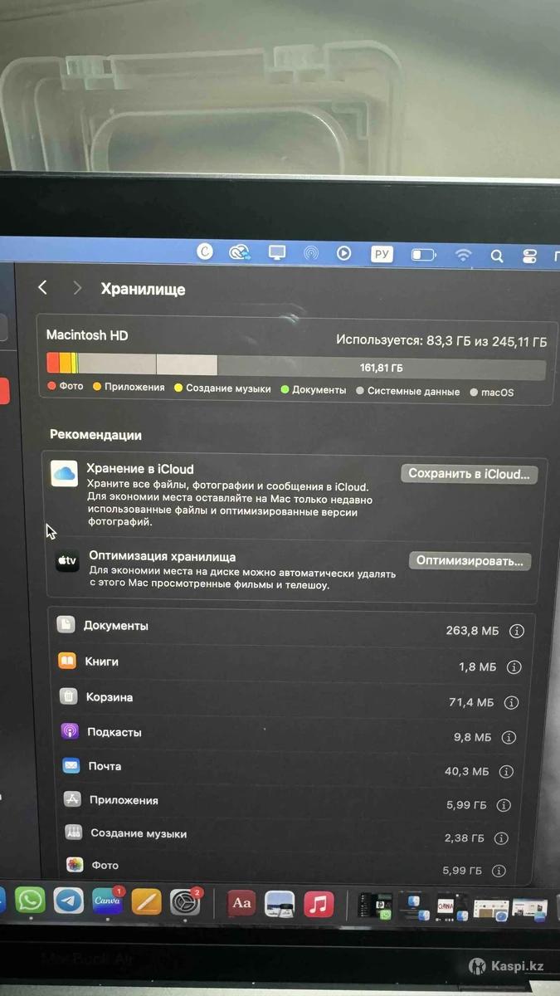Viewport: 560px width, 996px height.
Task: Open Dictionary app in the Dock
Action: click(241, 904)
